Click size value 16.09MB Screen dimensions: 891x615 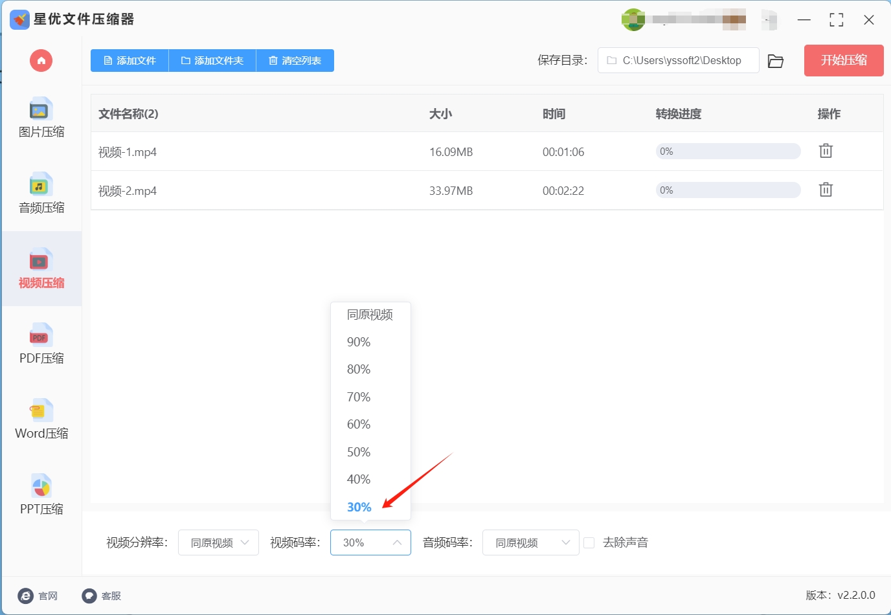[x=451, y=152]
